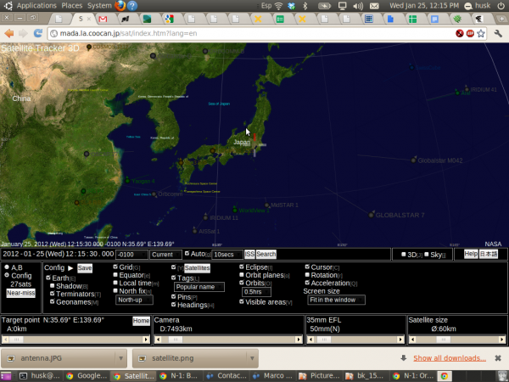Open the Fit in the window dropdown
509x382 pixels.
click(x=336, y=300)
